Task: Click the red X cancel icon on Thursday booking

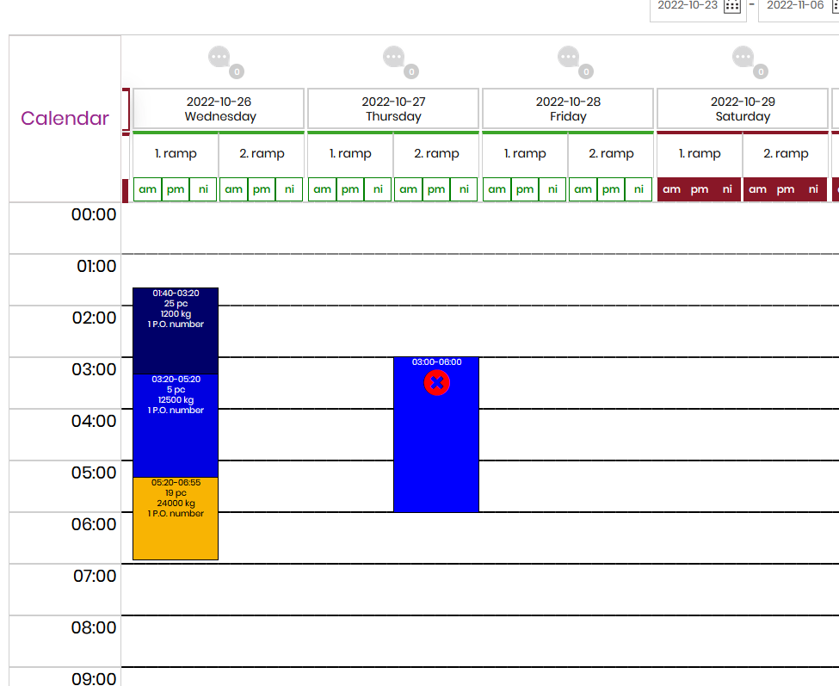Action: pyautogui.click(x=436, y=383)
